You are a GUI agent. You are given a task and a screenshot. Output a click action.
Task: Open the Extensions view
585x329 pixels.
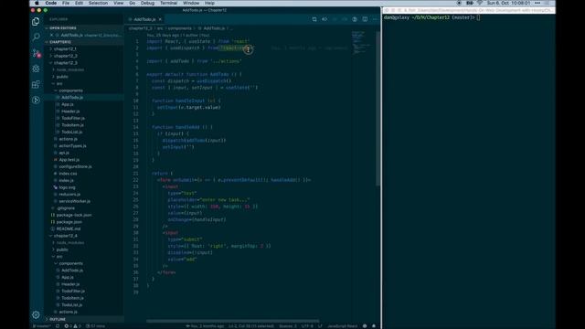coord(36,84)
